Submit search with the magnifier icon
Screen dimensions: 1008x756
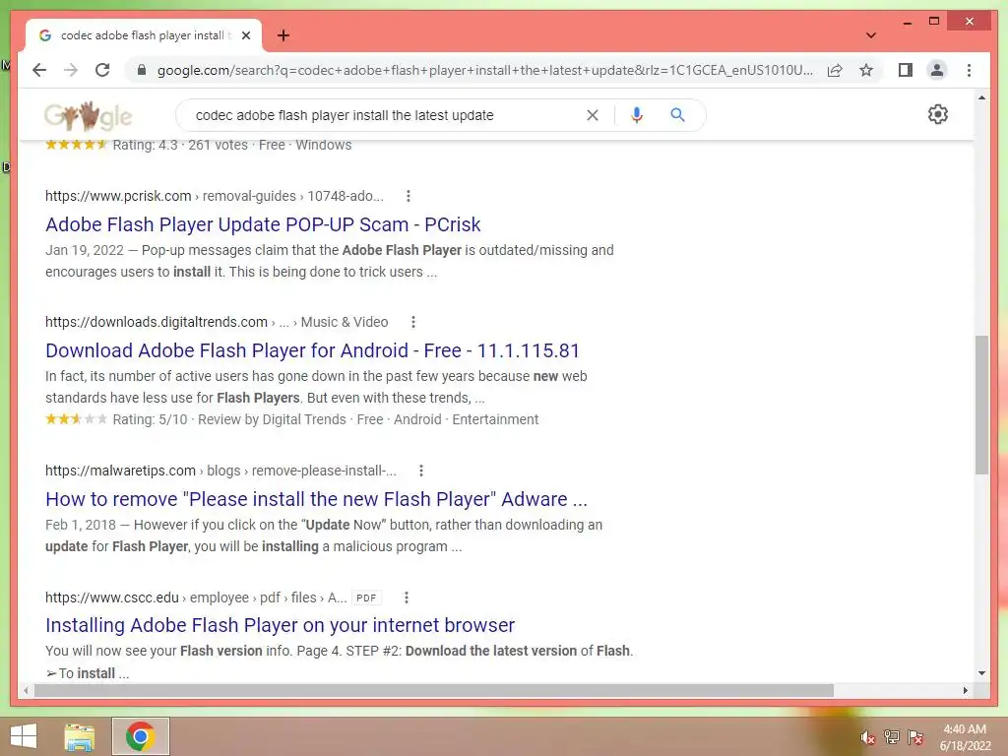[677, 115]
